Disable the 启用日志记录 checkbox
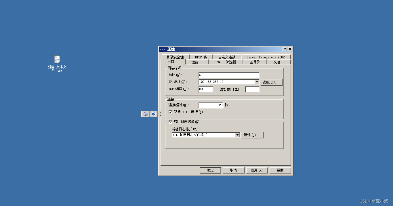The image size is (393, 206). point(170,121)
